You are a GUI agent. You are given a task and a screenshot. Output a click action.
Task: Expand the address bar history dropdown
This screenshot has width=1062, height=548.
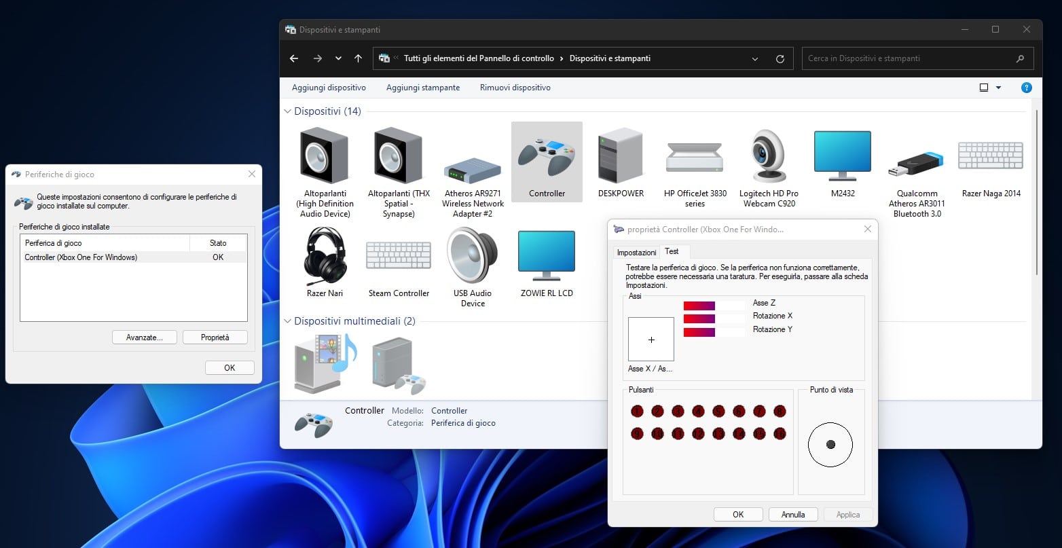[755, 58]
